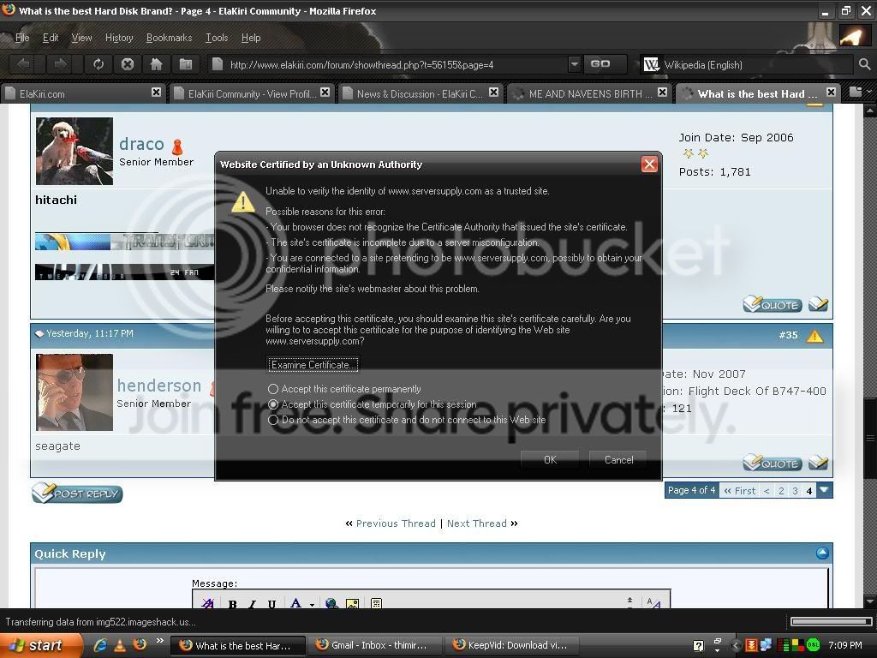
Task: Open the Edit menu
Action: [x=51, y=38]
